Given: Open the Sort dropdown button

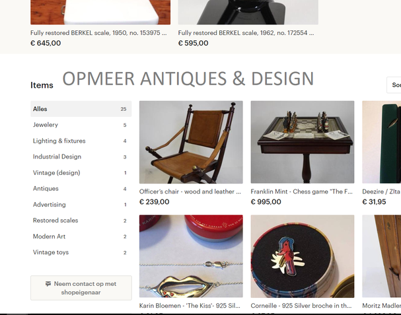Looking at the screenshot, I should click(x=394, y=85).
